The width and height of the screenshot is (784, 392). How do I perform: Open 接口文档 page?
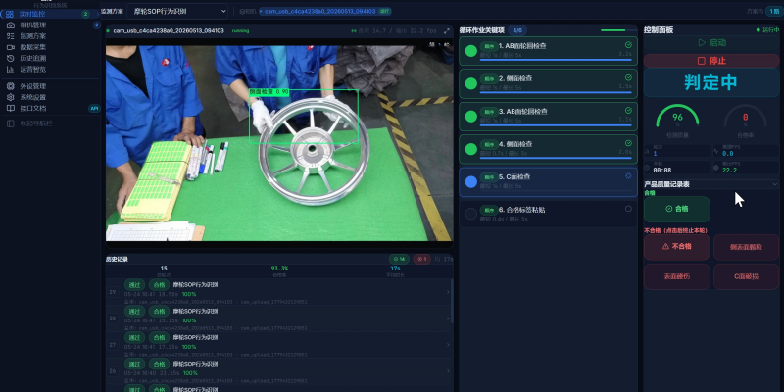click(x=50, y=108)
